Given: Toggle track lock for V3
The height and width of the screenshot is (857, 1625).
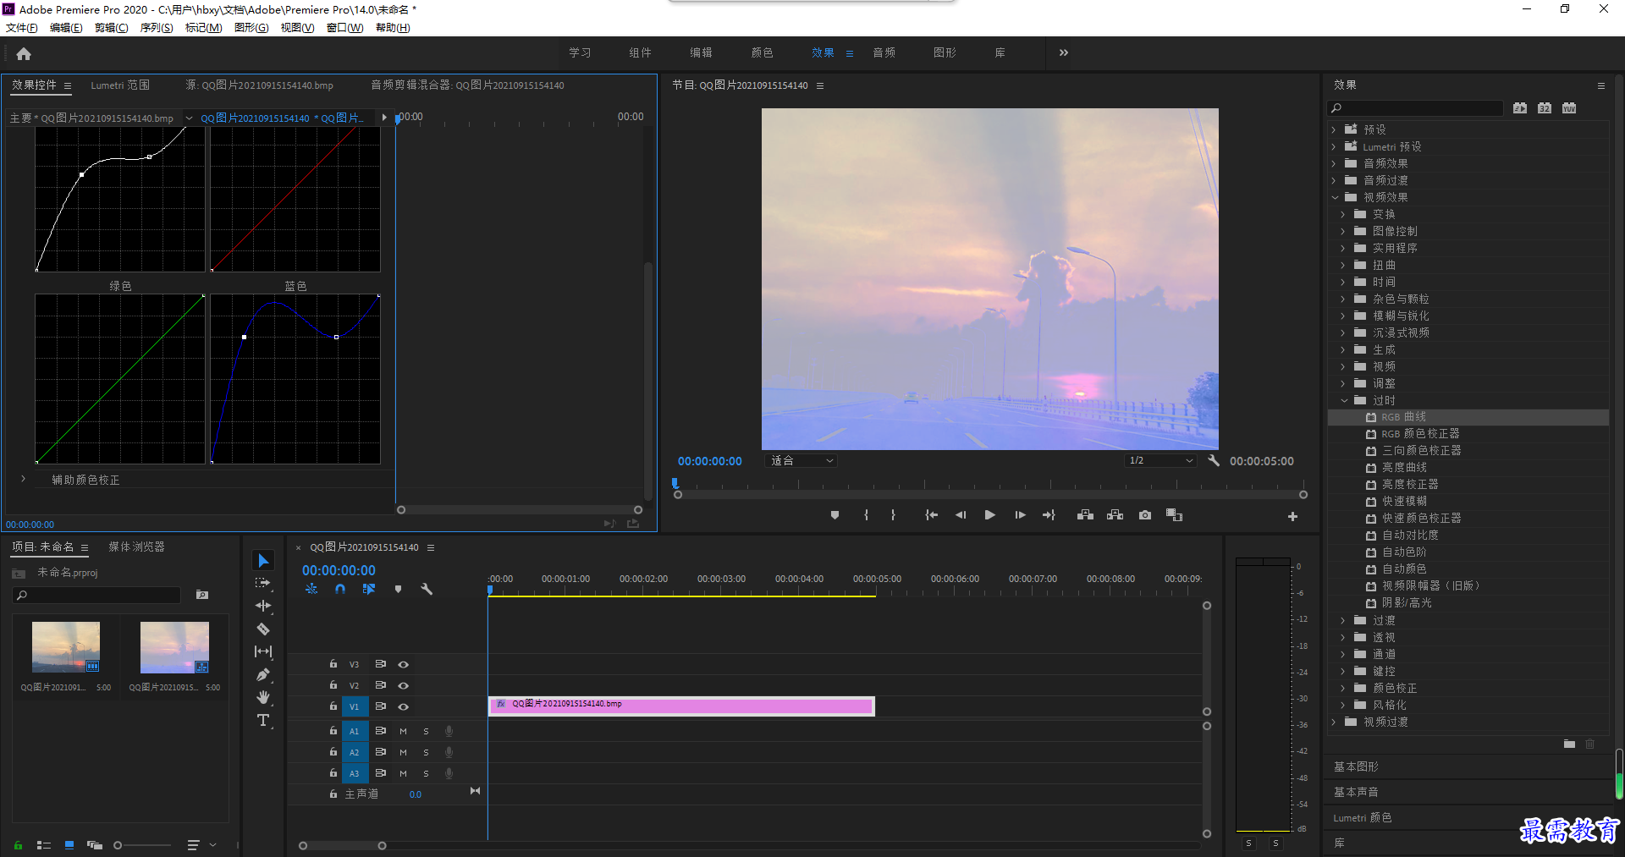Looking at the screenshot, I should [x=333, y=664].
